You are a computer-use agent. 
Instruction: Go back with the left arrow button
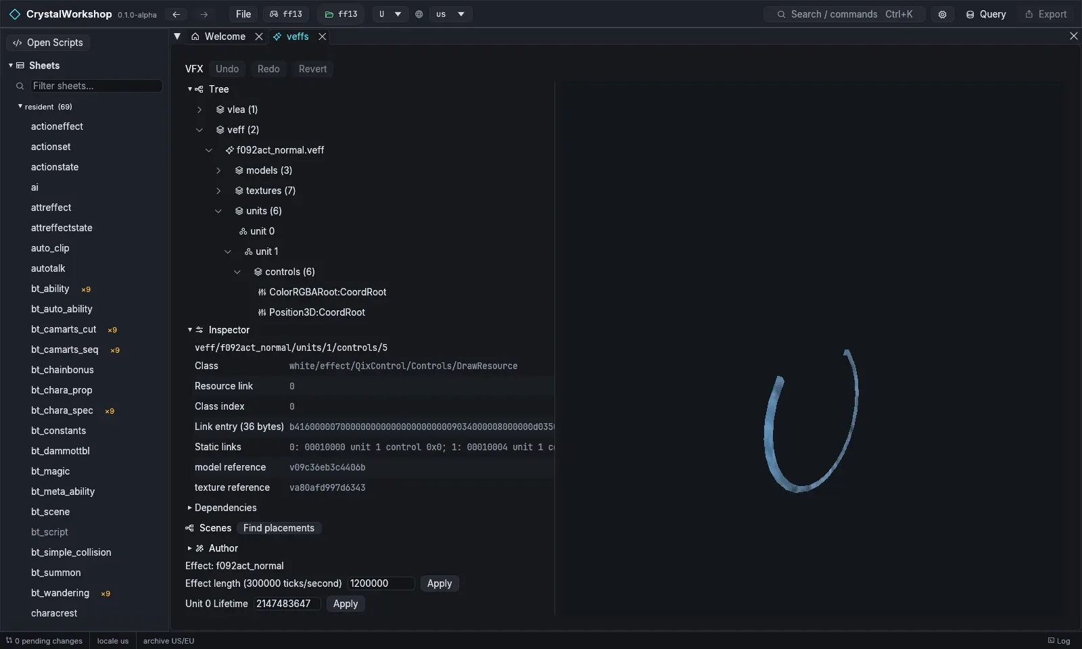tap(176, 14)
